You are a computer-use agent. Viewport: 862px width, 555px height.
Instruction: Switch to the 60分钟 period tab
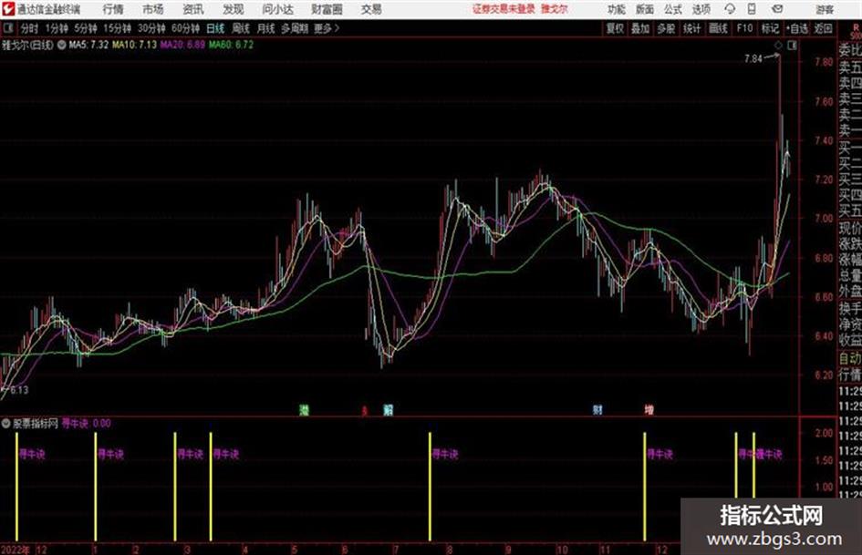pos(185,28)
